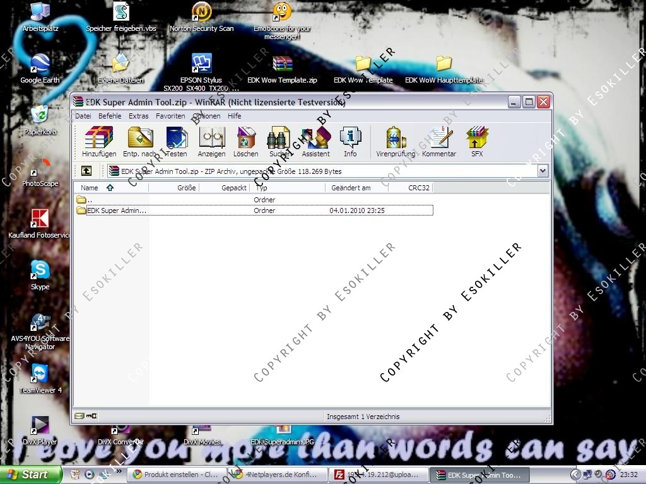Image resolution: width=646 pixels, height=484 pixels.
Task: Select the Google Earth desktop icon
Action: coord(40,69)
